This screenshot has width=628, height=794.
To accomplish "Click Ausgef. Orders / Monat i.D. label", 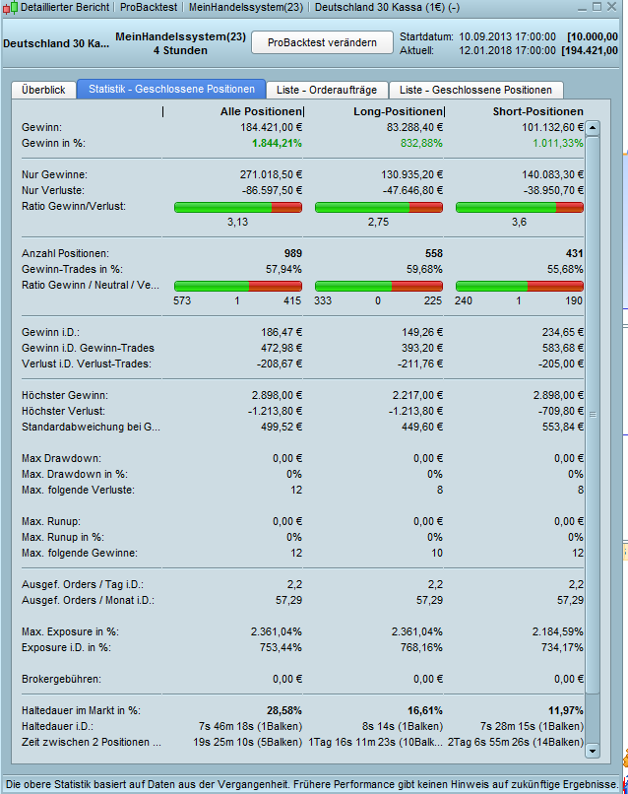I will click(x=88, y=600).
